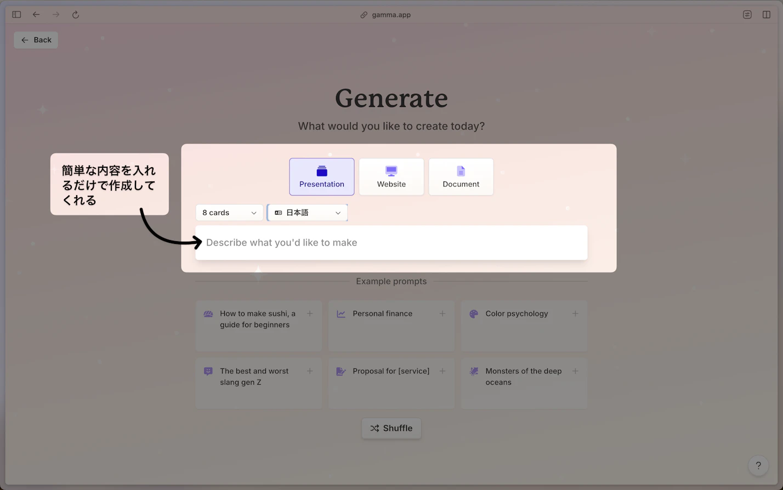Toggle the browser sidebar icon

click(x=16, y=15)
